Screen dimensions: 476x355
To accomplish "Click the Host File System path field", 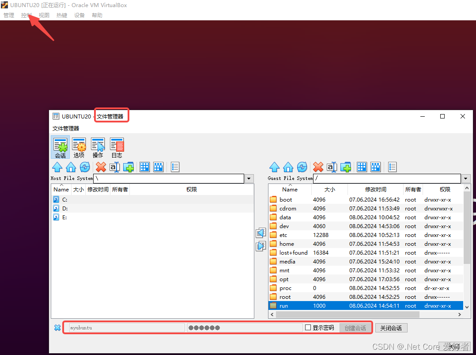I will (x=169, y=179).
